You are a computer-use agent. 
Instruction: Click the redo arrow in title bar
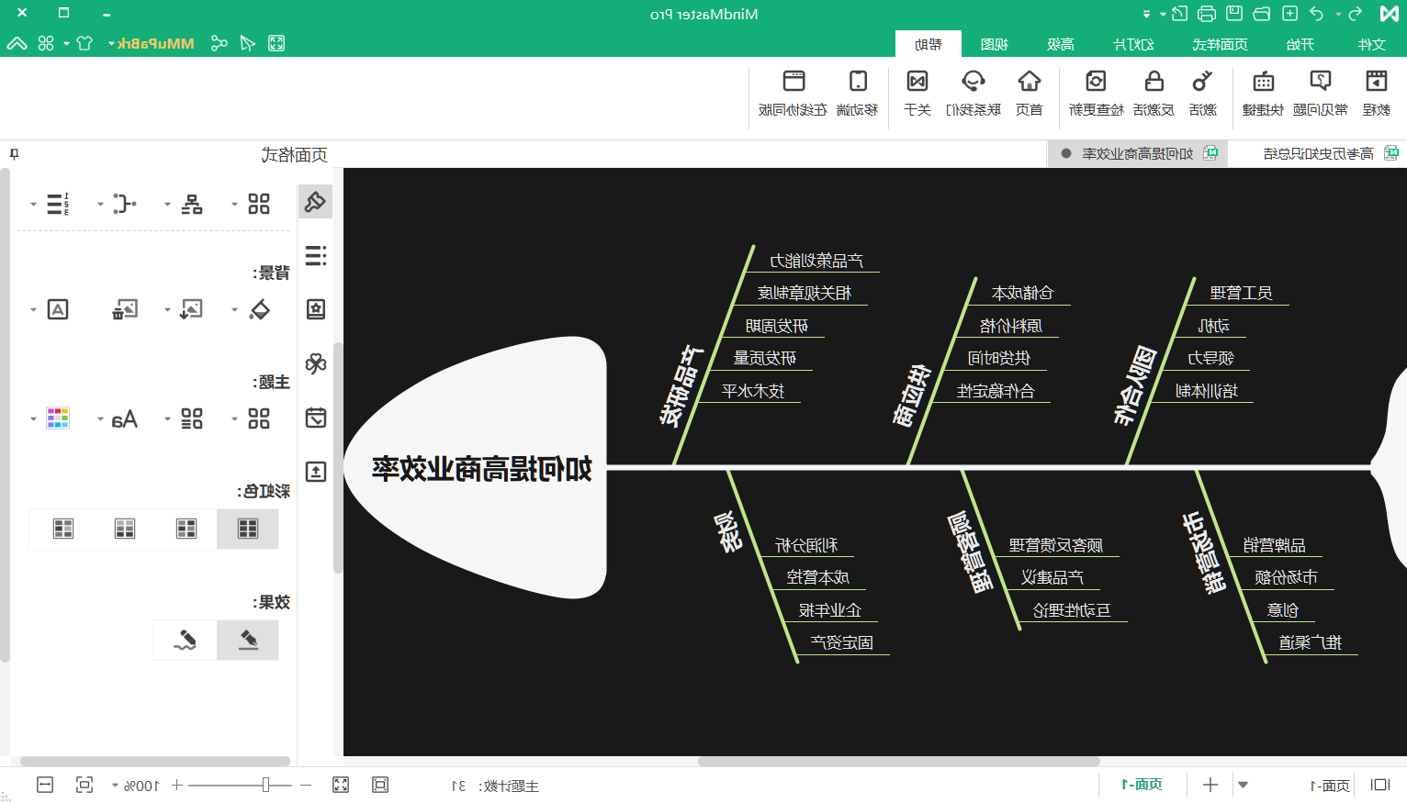[x=1356, y=14]
